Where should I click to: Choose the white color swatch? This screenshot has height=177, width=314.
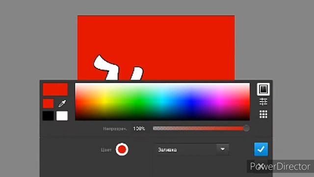[x=62, y=116]
